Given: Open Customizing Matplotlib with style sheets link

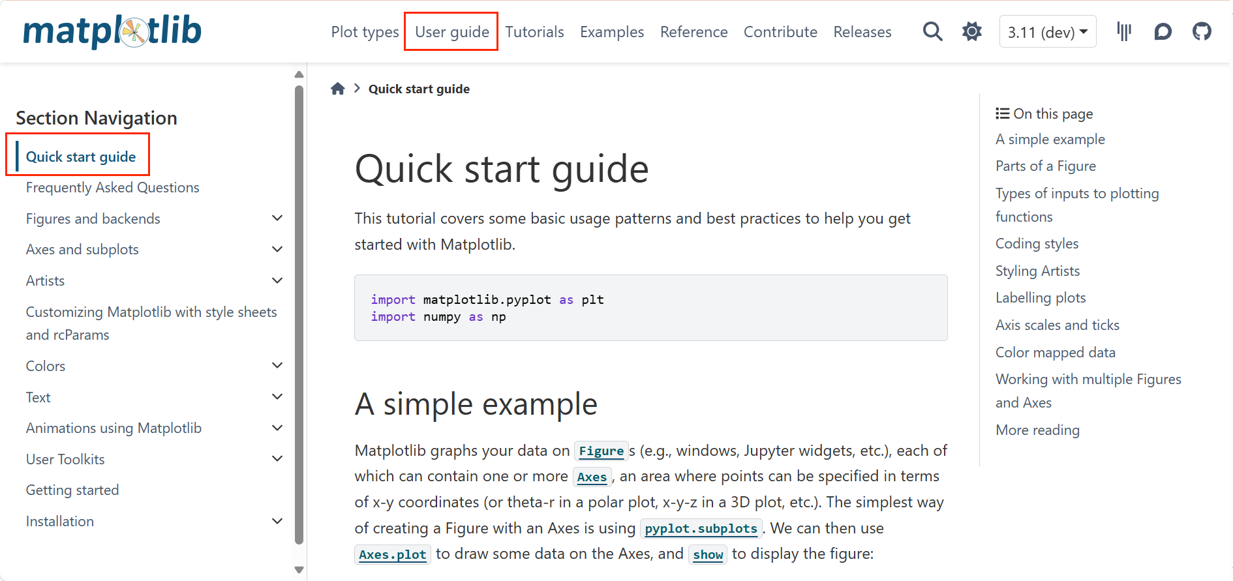Looking at the screenshot, I should (x=151, y=323).
